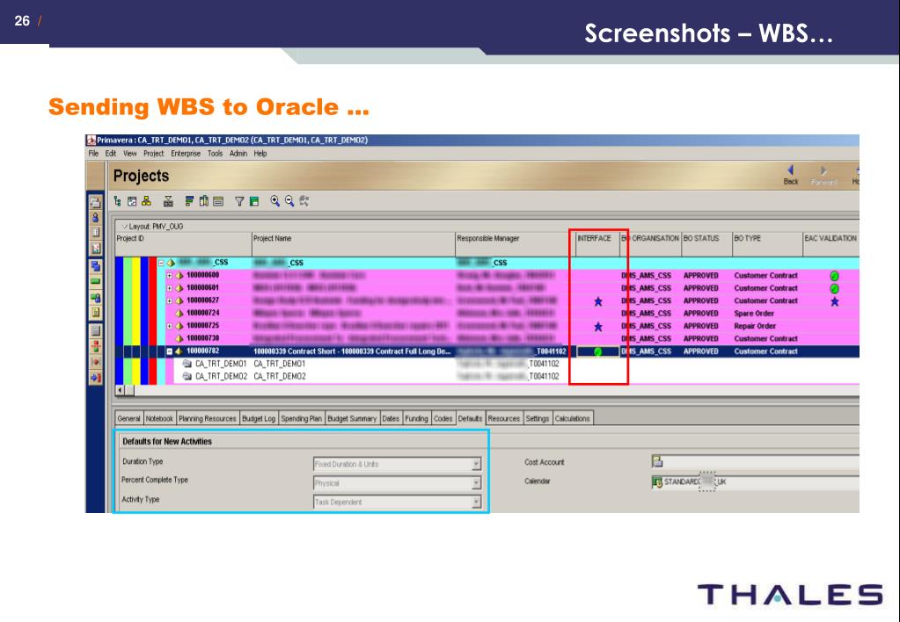Click the Cost Account browse icon
This screenshot has width=900, height=622.
(657, 461)
